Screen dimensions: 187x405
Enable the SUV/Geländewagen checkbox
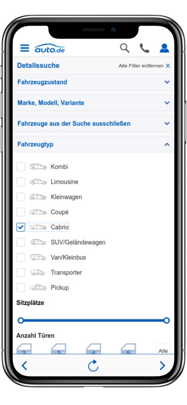pyautogui.click(x=21, y=242)
